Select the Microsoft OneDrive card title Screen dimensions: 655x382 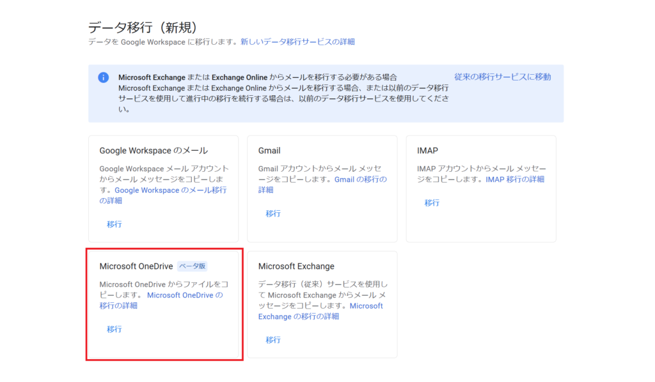[x=136, y=266]
